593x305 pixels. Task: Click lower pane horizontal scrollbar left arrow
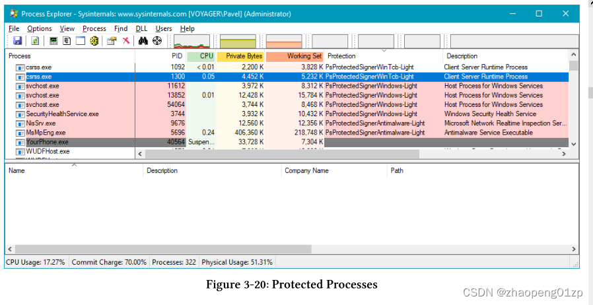click(x=10, y=249)
